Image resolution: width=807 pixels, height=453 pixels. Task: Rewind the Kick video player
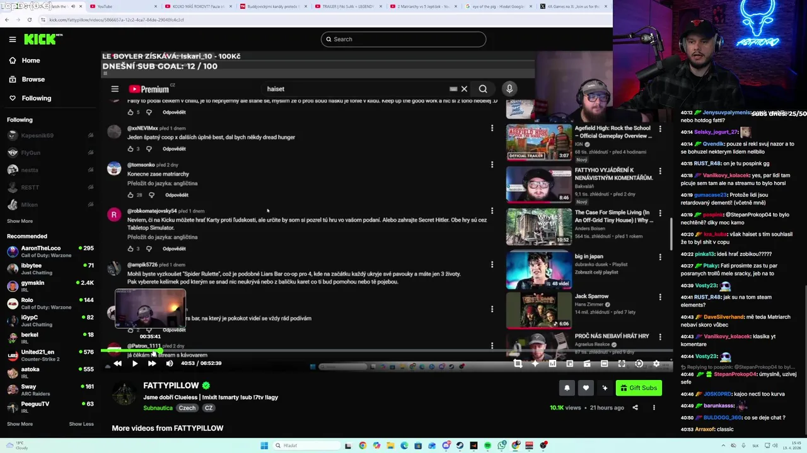pyautogui.click(x=117, y=363)
